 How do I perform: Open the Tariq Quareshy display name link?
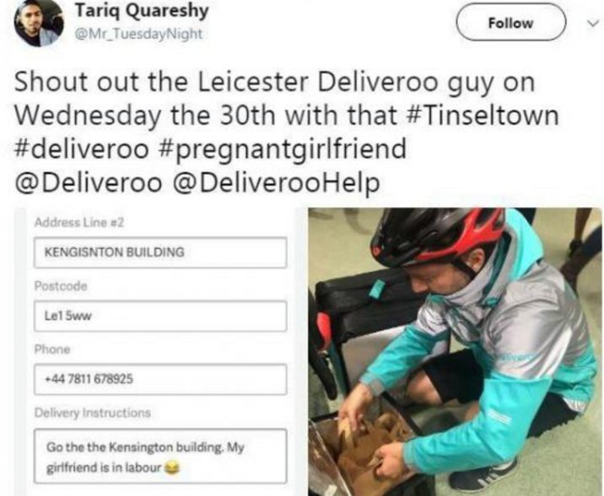pos(141,10)
